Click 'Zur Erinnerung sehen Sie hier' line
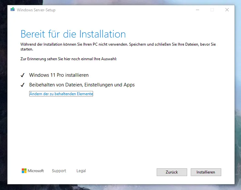The width and height of the screenshot is (241, 190). (68, 59)
